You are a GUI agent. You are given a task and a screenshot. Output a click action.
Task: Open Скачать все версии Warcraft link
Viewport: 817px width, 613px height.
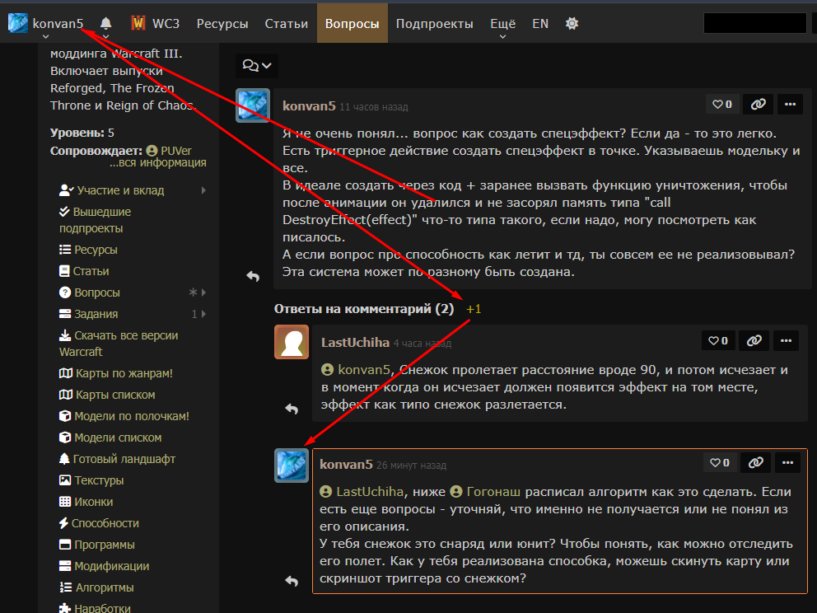tap(119, 344)
